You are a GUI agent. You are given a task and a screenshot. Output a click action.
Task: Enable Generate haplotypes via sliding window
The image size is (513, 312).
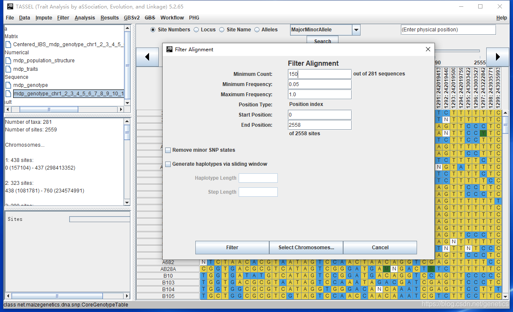(x=168, y=164)
